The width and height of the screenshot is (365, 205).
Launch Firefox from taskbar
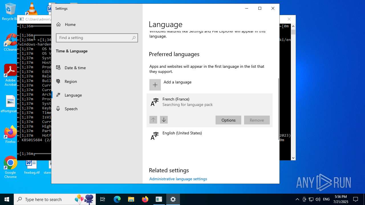coord(145,199)
